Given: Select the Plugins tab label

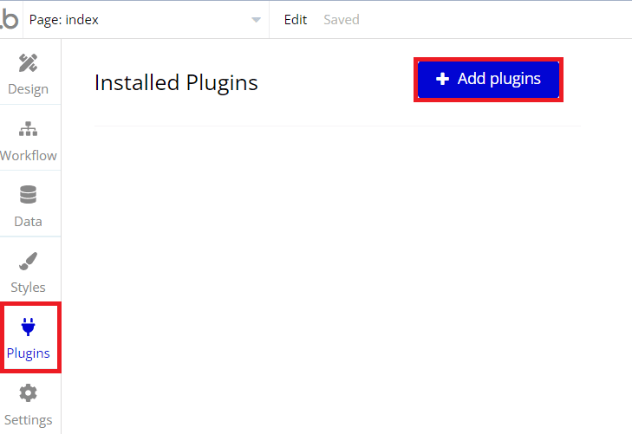Looking at the screenshot, I should (29, 353).
